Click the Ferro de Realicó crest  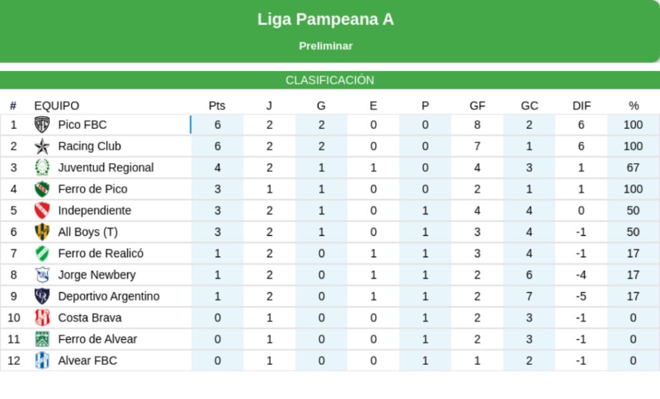tap(42, 253)
